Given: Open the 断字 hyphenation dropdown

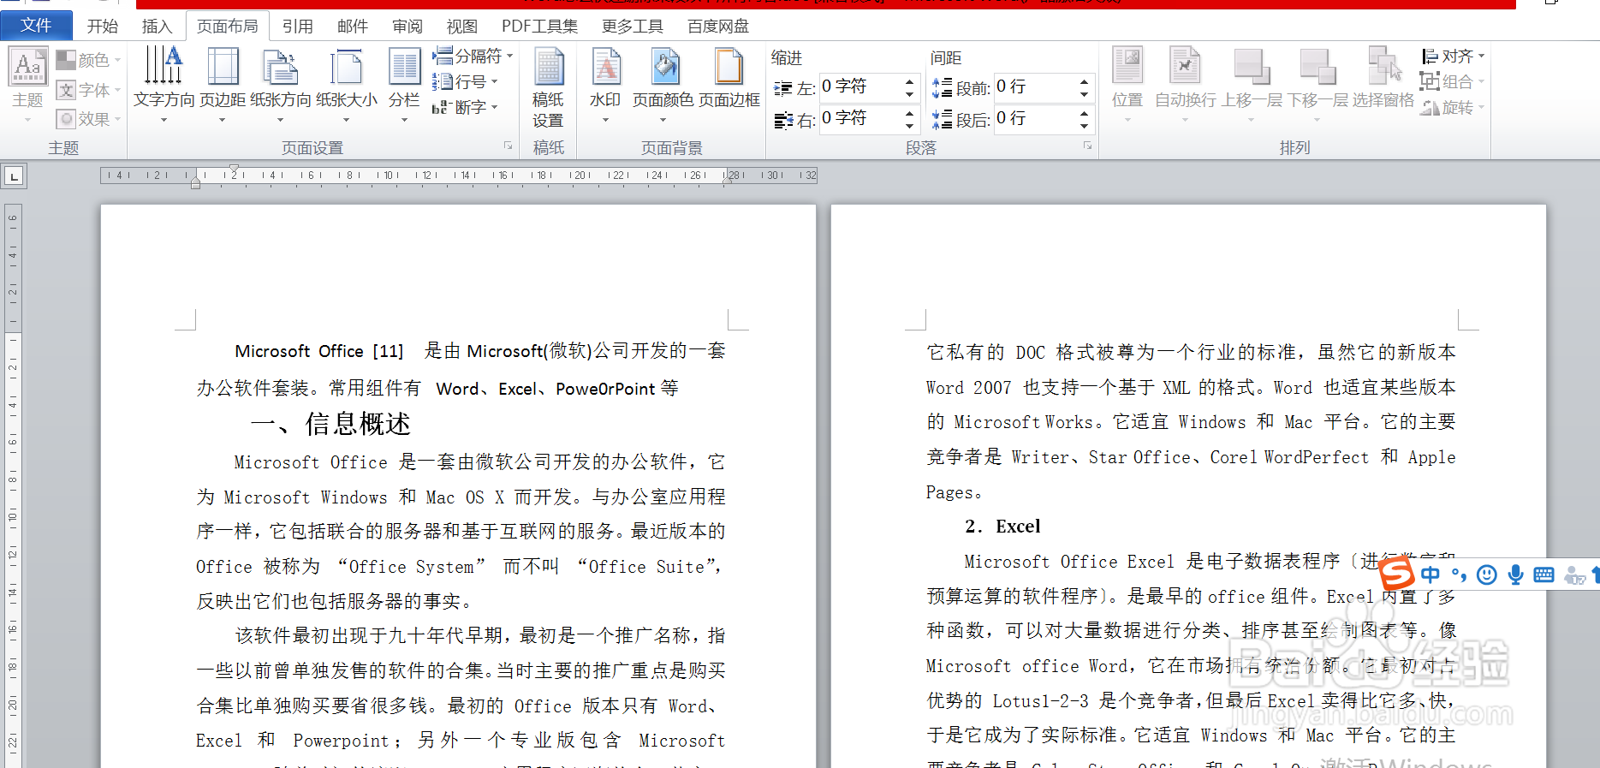Looking at the screenshot, I should [465, 107].
